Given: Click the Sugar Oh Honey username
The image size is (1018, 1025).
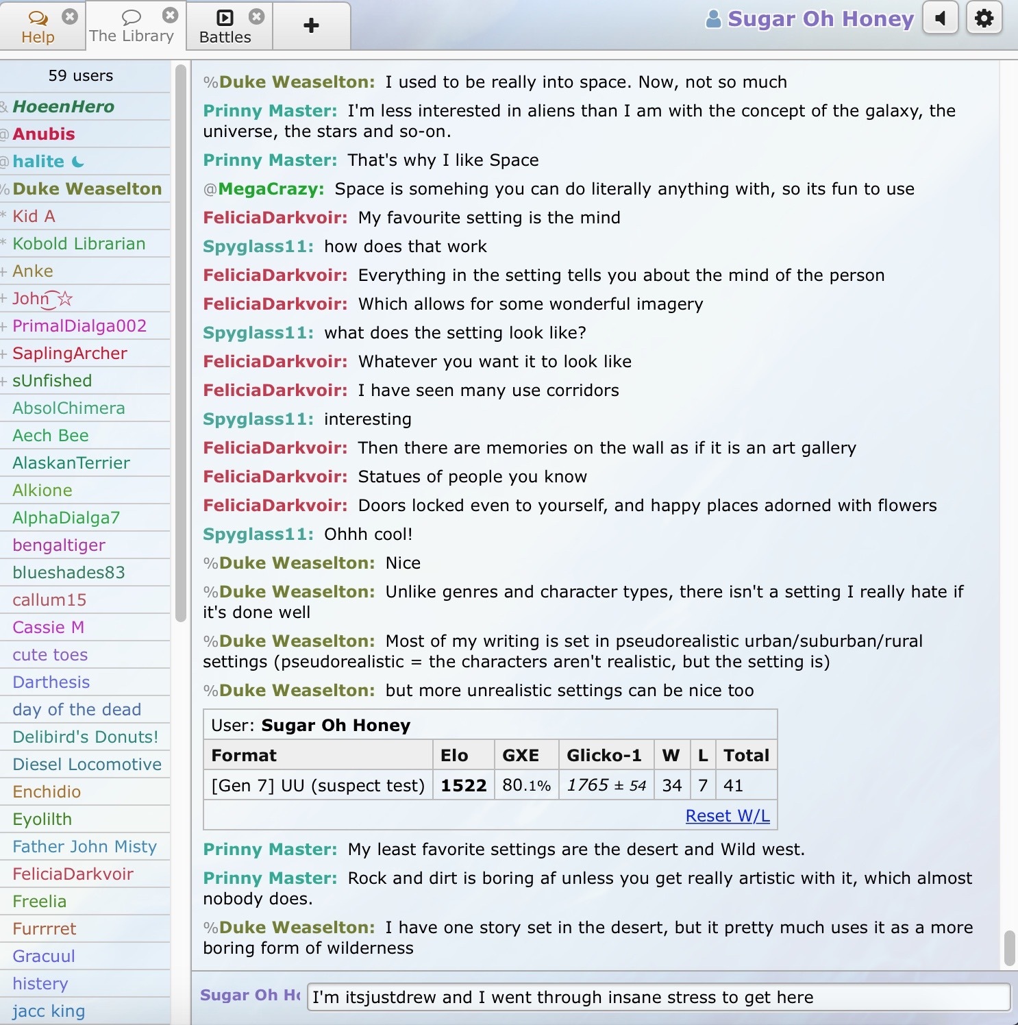Looking at the screenshot, I should 821,18.
